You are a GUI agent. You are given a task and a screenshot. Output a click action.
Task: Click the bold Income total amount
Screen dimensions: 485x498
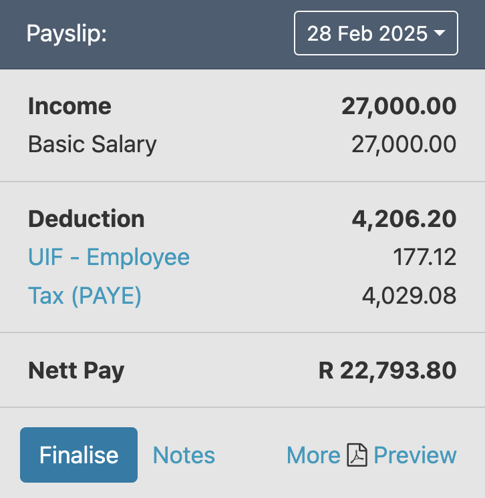point(399,106)
